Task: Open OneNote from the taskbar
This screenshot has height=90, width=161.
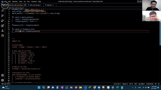Action: [x=62, y=87]
